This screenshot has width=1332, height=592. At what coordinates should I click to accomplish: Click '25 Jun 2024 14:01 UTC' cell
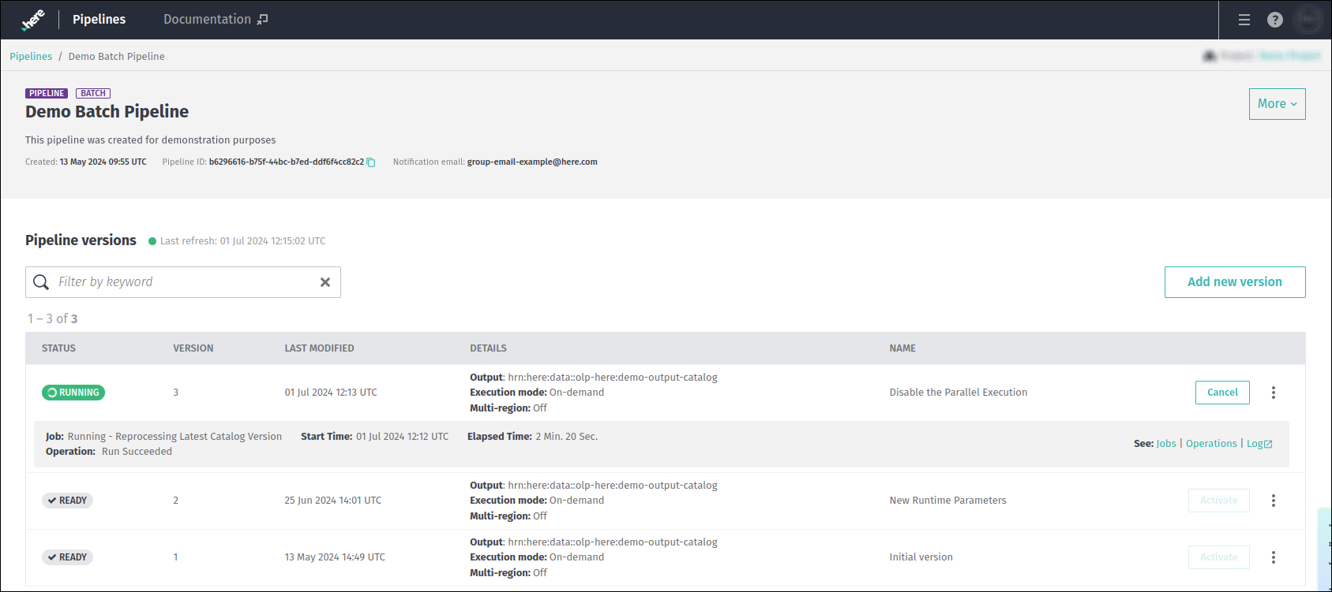point(333,501)
